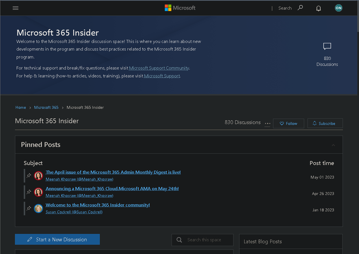Viewport: 359px width, 254px height.
Task: Open Meenah Khosraw avatar on April digest post
Action: [38, 176]
